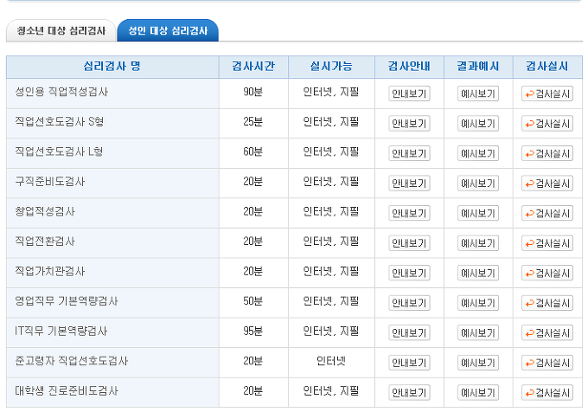Open 안내보기 for 직업전환검사
Image resolution: width=588 pixels, height=412 pixels.
click(409, 243)
